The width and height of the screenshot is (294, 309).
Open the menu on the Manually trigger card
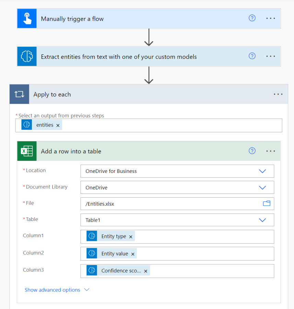coord(271,18)
